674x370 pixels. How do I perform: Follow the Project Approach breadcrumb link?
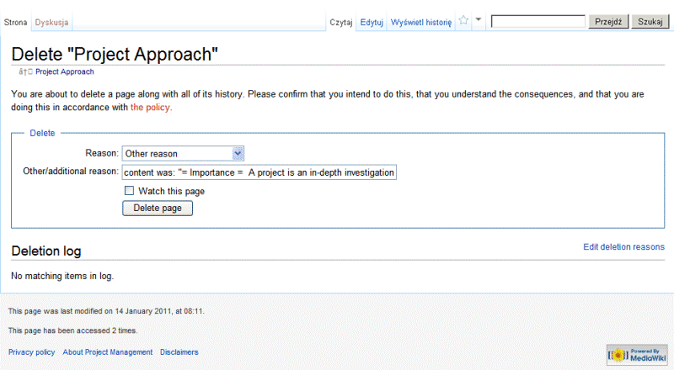point(65,72)
